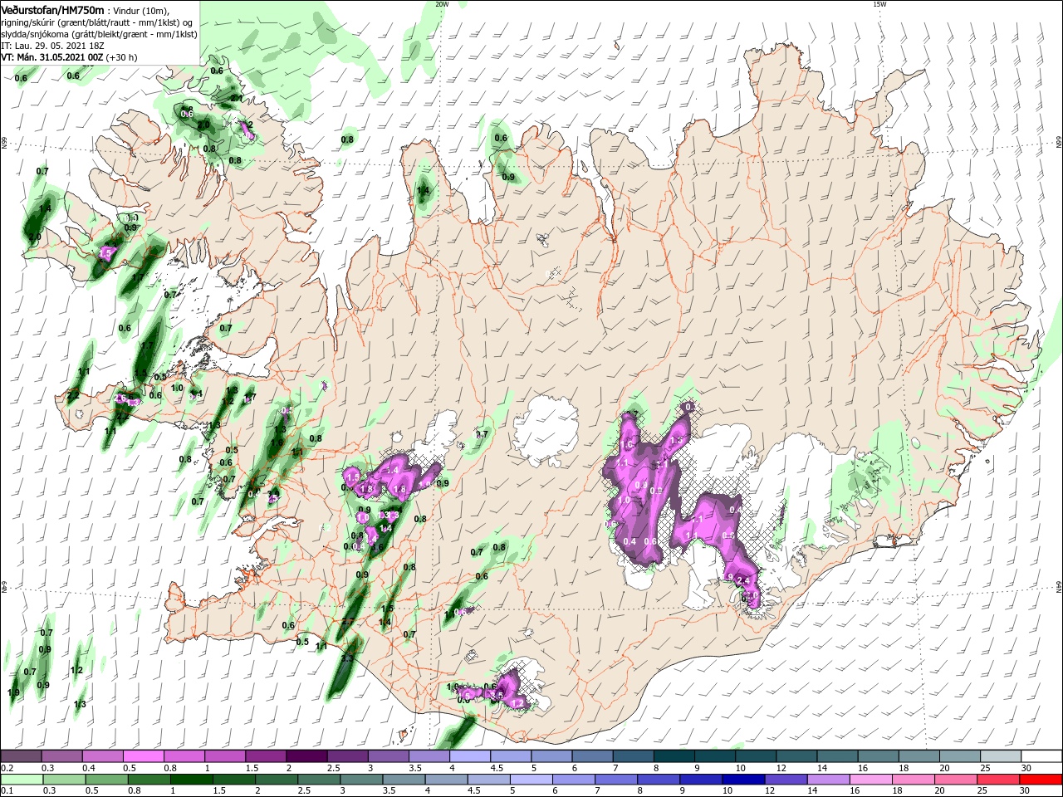
Task: Click the snow legend swatch between 0.2 and 0.3
Action: coord(21,756)
